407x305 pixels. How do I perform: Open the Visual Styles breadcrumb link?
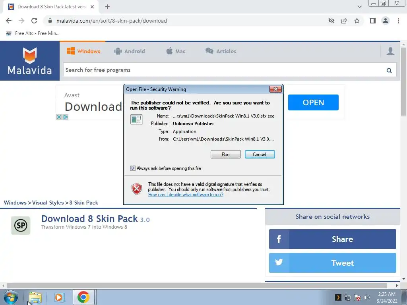(48, 203)
